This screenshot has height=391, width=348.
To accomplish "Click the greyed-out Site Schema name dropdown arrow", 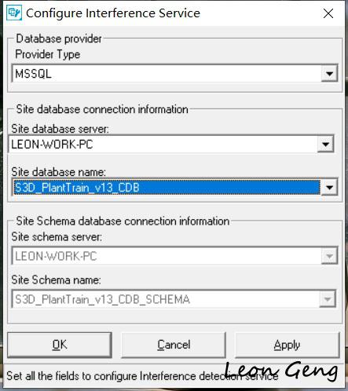I will [x=328, y=299].
